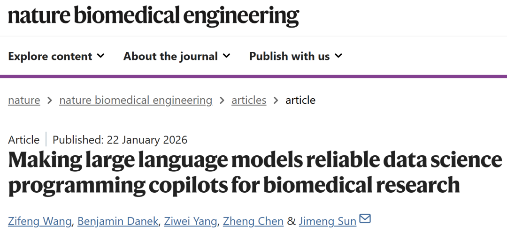Click the "Article" type label
This screenshot has height=239, width=507.
coord(24,140)
